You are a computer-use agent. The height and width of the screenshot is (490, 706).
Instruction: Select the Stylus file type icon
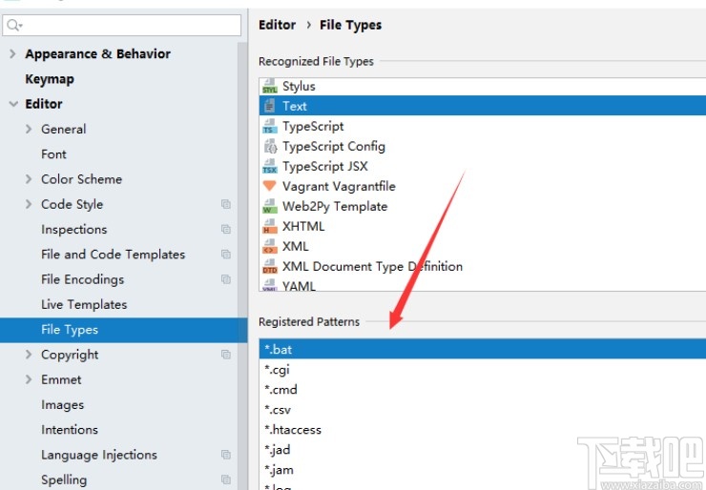point(269,87)
